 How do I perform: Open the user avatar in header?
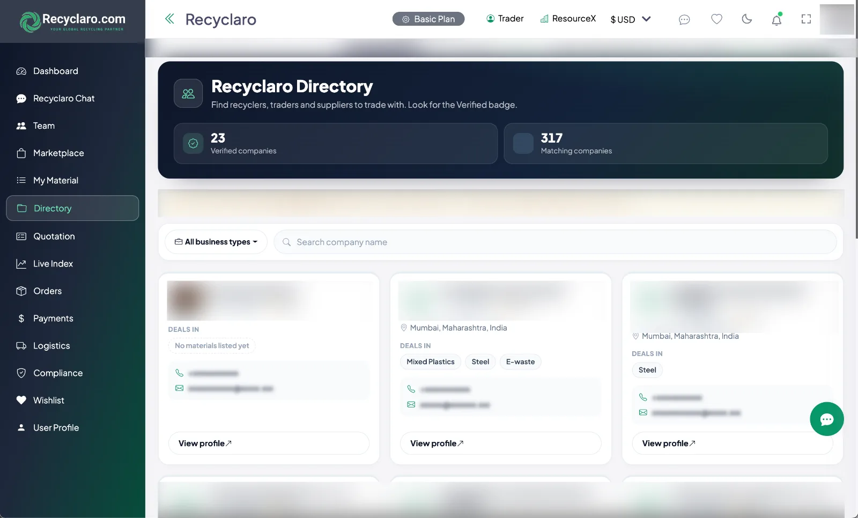pyautogui.click(x=837, y=19)
